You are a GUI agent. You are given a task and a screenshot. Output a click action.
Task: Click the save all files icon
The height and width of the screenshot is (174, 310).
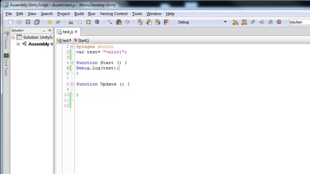37,22
